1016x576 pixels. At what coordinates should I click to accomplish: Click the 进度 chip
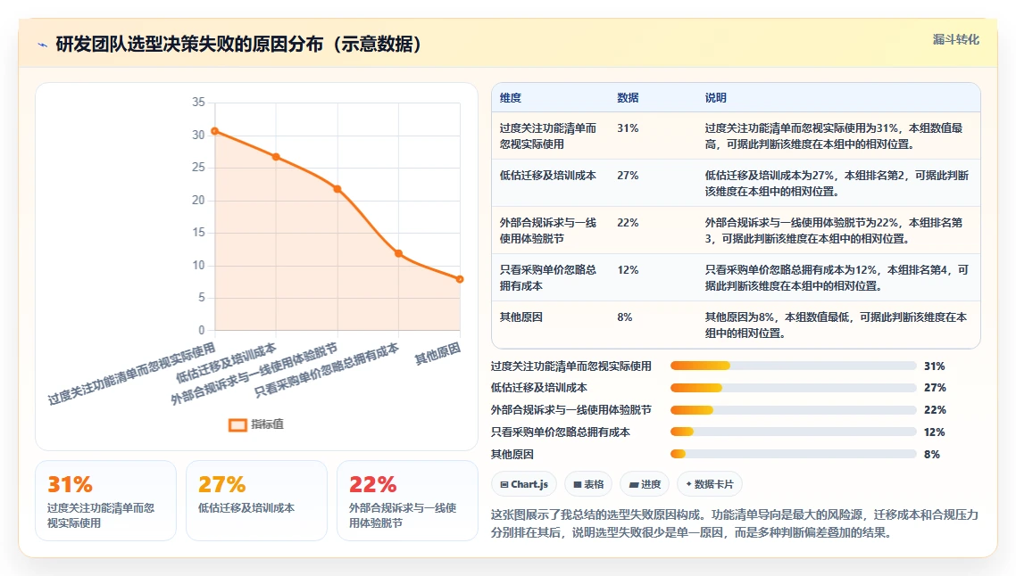pos(645,484)
